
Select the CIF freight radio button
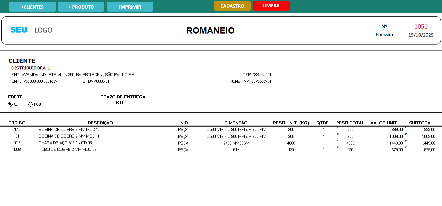(x=10, y=104)
